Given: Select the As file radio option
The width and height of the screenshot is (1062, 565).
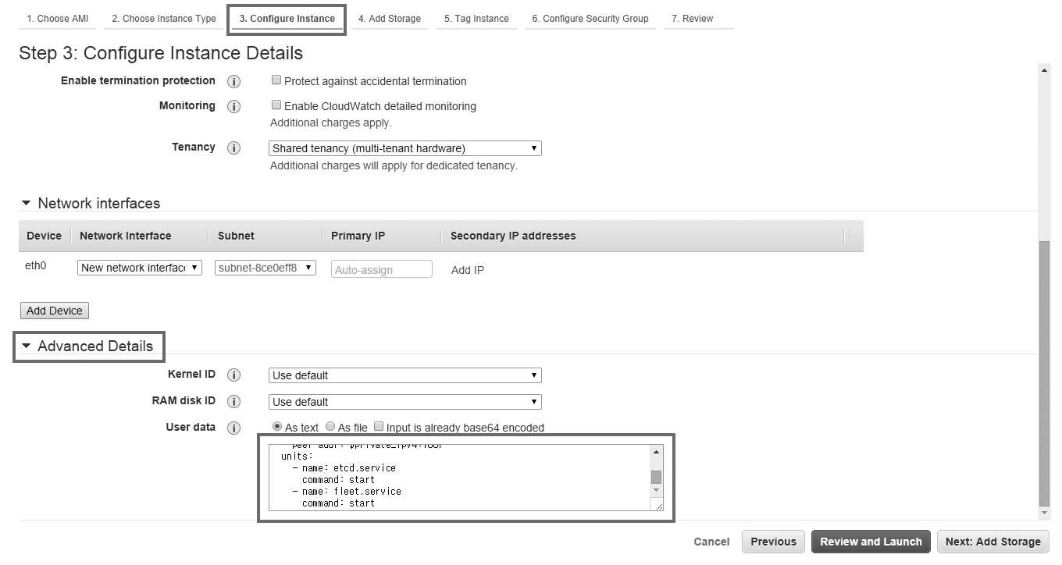Looking at the screenshot, I should [x=330, y=426].
